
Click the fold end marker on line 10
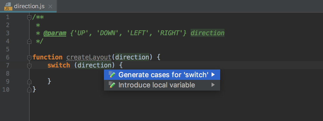click(29, 89)
